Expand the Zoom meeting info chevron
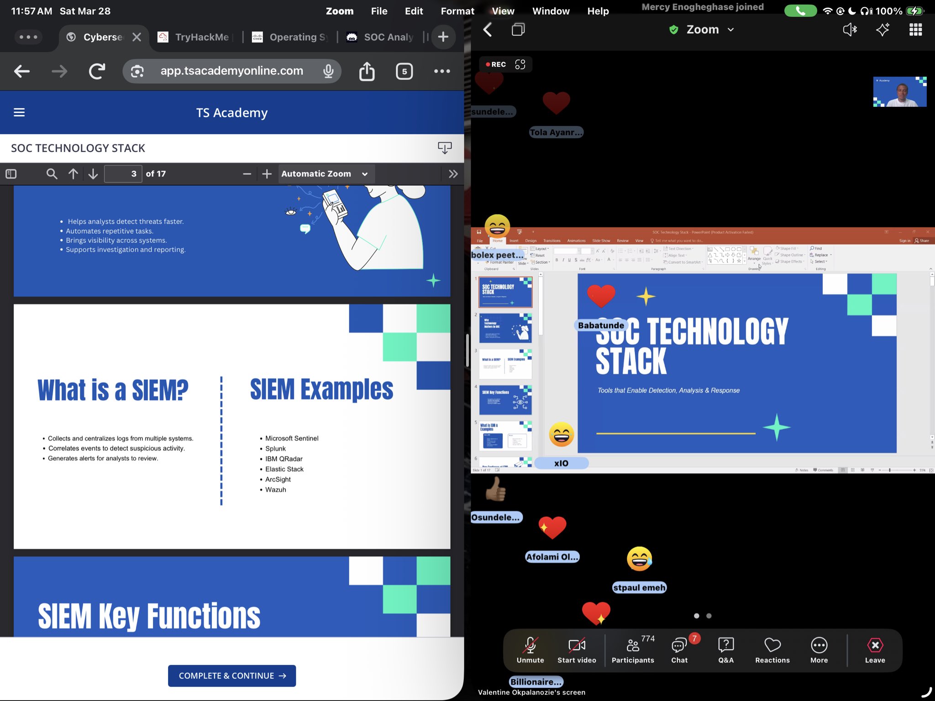The height and width of the screenshot is (701, 935). pos(731,30)
